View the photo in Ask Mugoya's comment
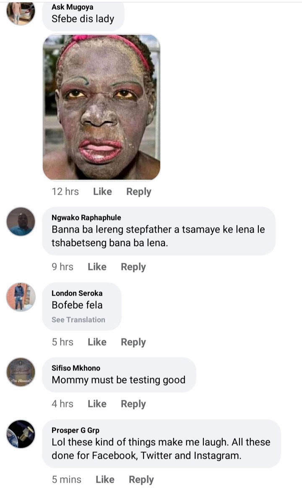 102,107
